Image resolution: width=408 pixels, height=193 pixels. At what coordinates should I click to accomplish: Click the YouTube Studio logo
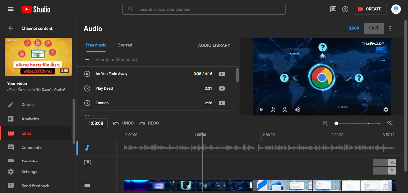tap(36, 9)
